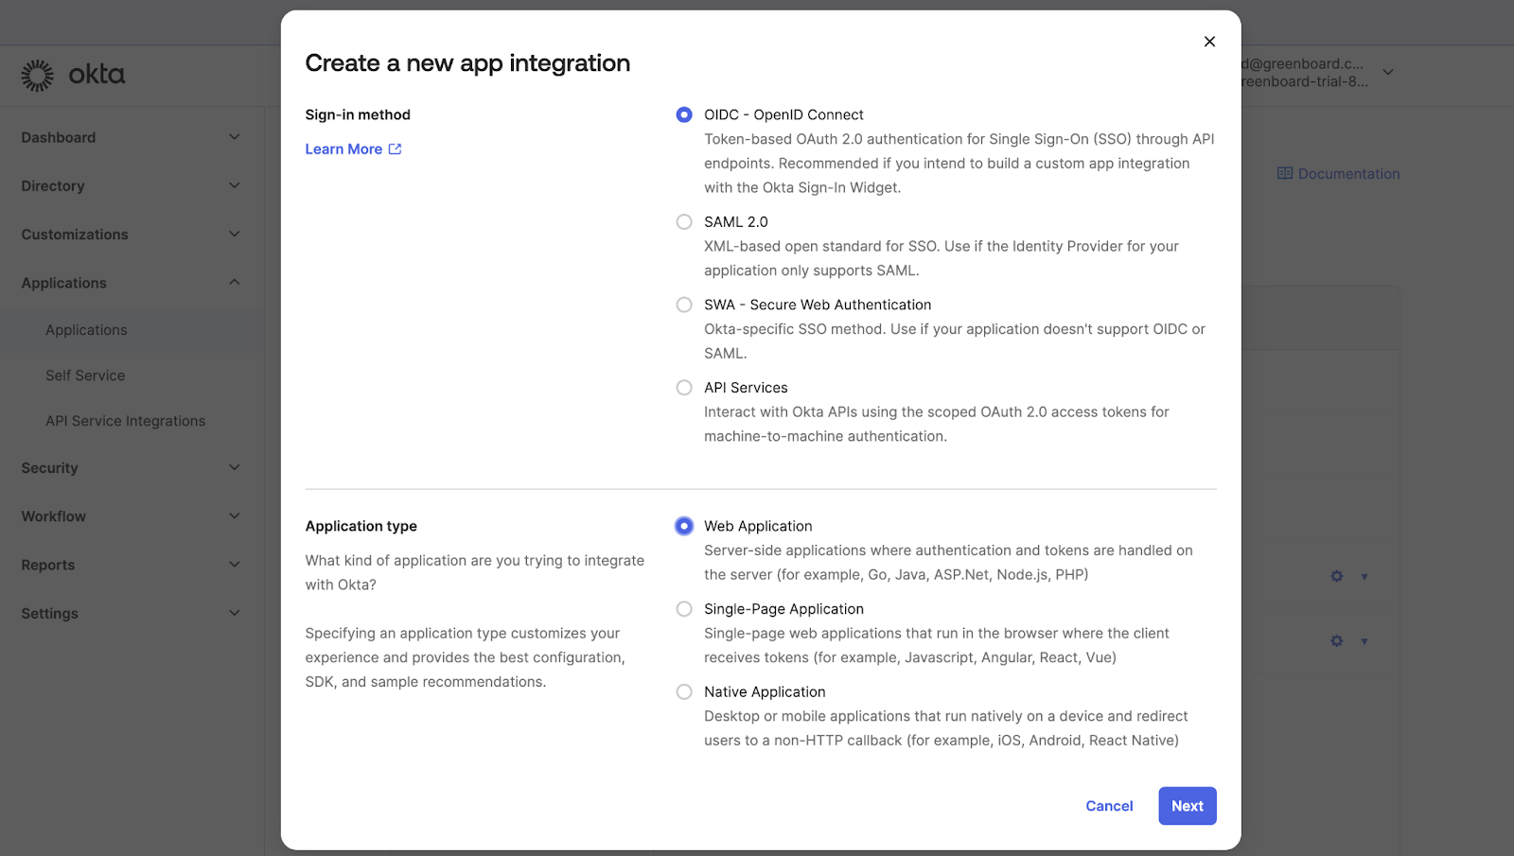Screen dimensions: 1514x856
Task: Collapse the Applications sidebar section
Action: pyautogui.click(x=132, y=283)
